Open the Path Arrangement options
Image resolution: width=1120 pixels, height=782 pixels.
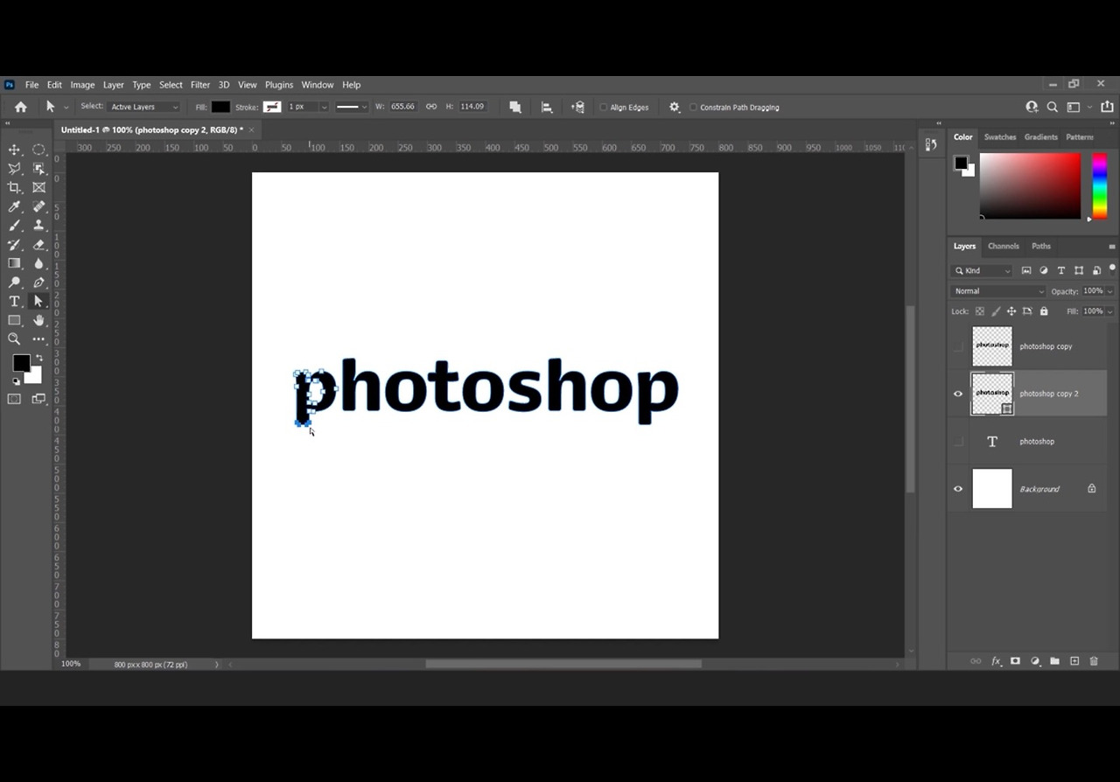point(578,107)
